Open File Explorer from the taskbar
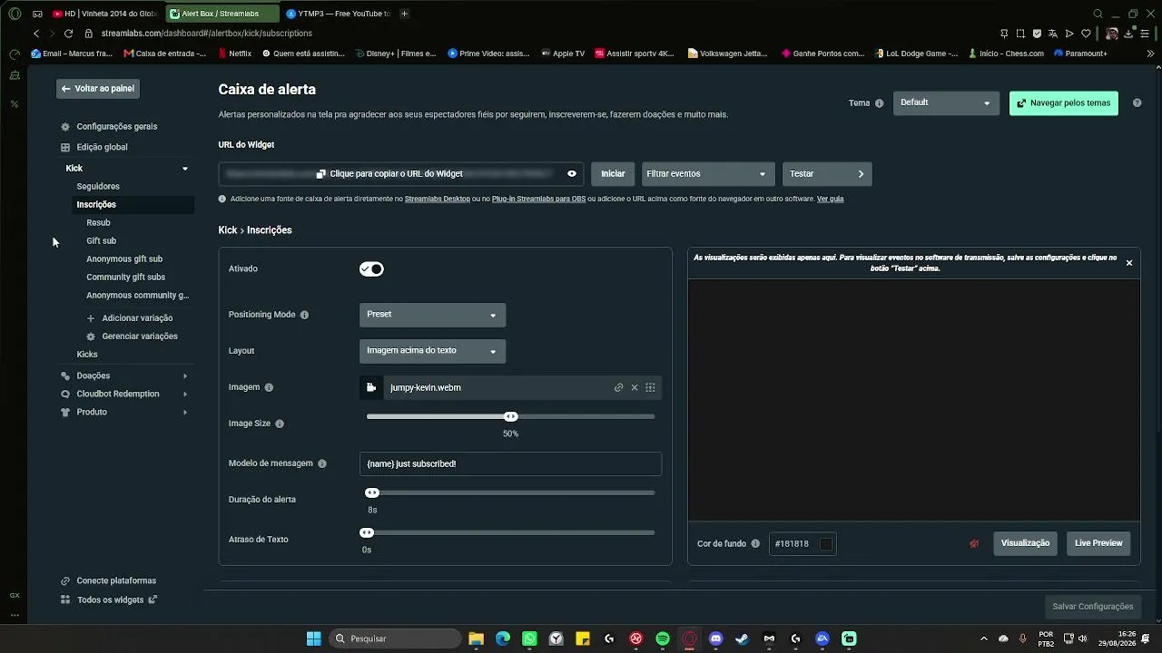Screen dimensions: 1162x653 click(476, 638)
